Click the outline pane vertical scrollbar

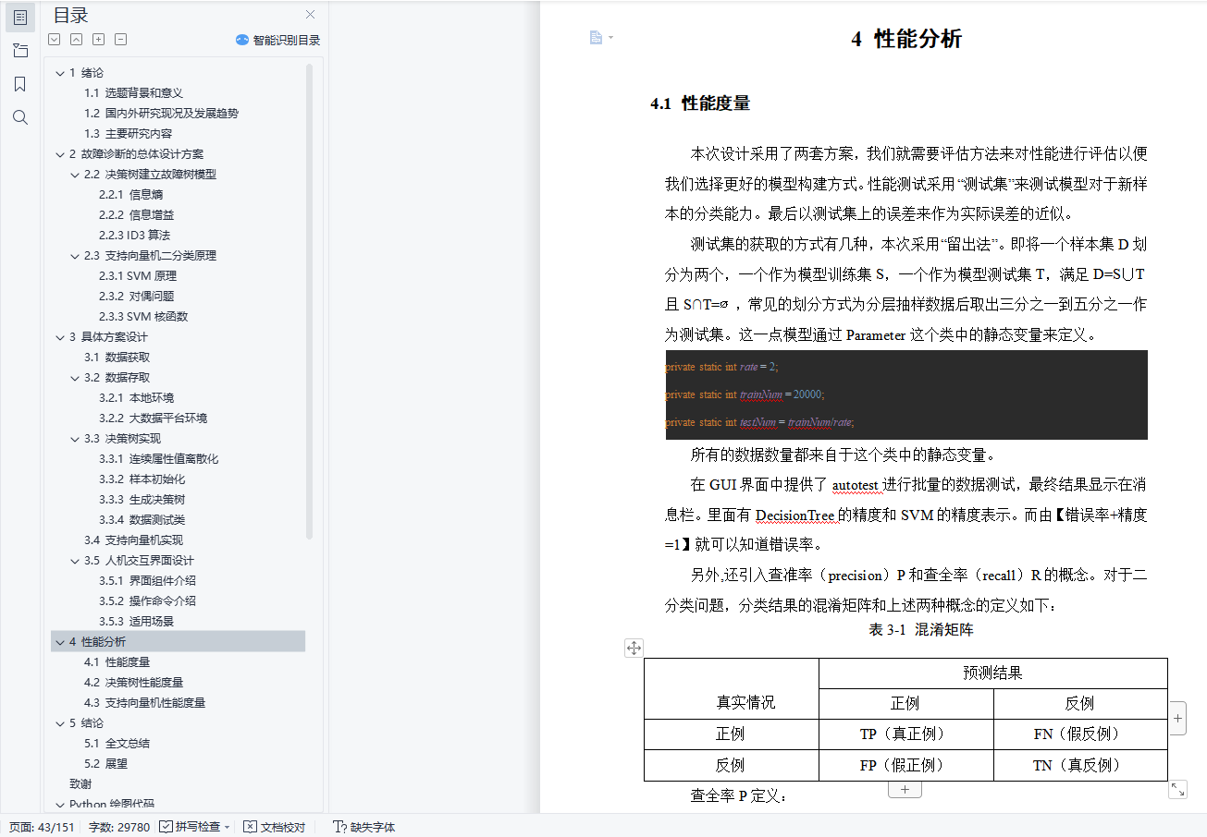(310, 300)
